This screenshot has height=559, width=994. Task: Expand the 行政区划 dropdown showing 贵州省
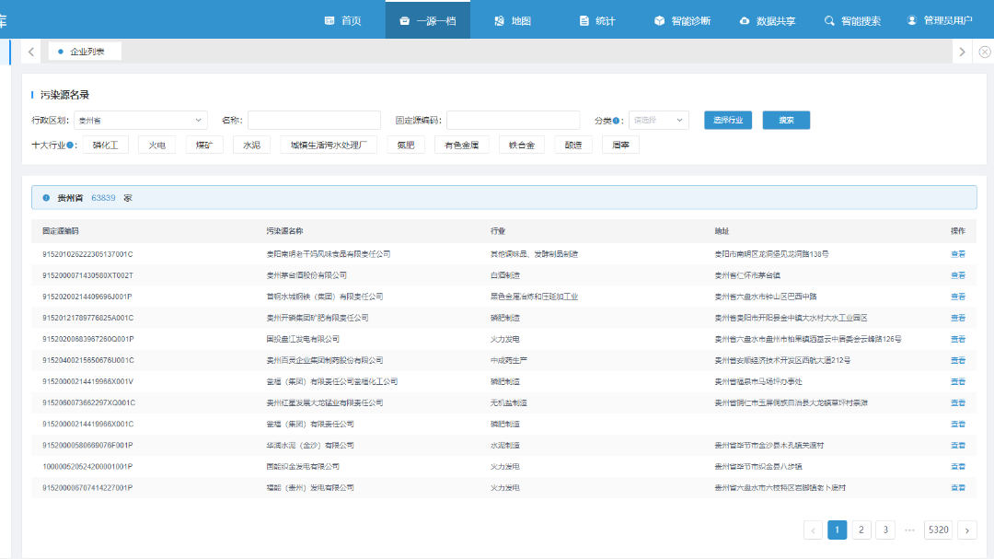[141, 120]
